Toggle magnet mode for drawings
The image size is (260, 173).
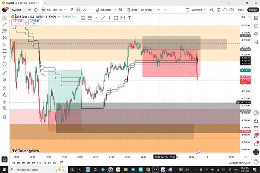[5, 88]
